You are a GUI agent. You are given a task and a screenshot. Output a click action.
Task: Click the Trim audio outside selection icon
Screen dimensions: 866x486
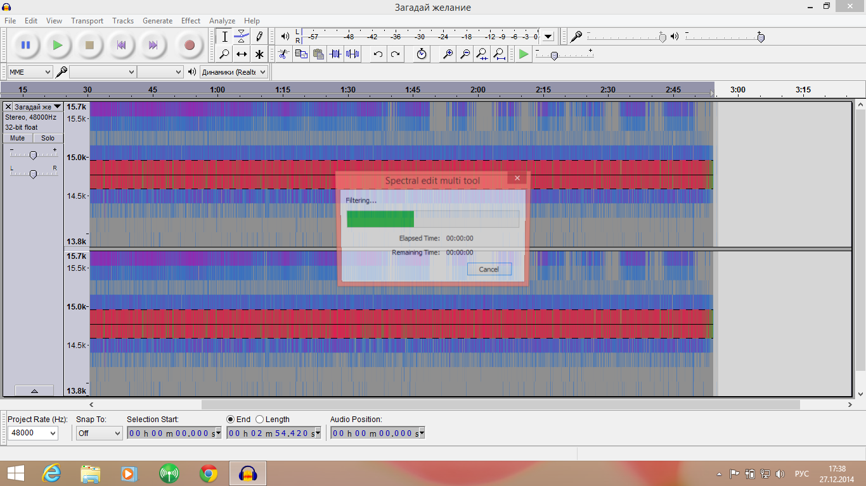[x=336, y=54]
